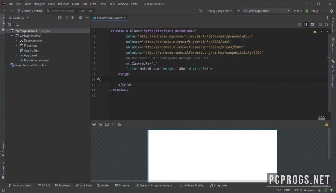Expand the App.xaml node
The width and height of the screenshot is (336, 193).
click(x=16, y=55)
